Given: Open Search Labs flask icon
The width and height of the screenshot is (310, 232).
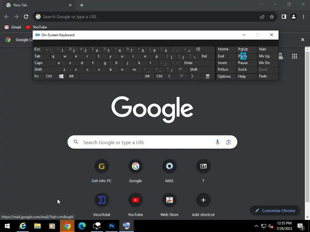Looking at the screenshot, I should click(x=281, y=56).
